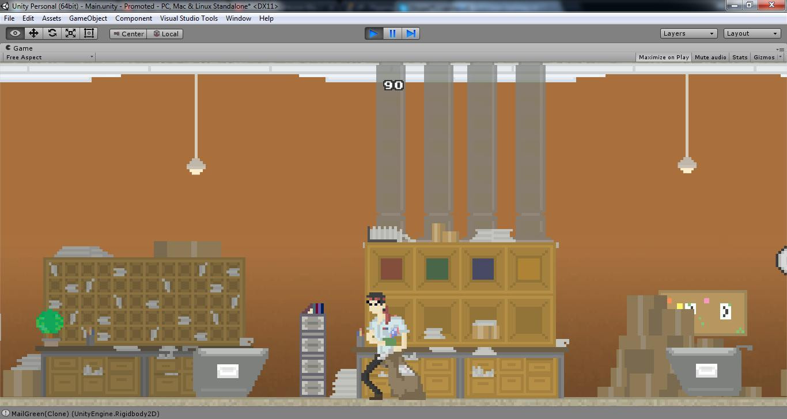Open the Game panel options menu

[x=780, y=49]
